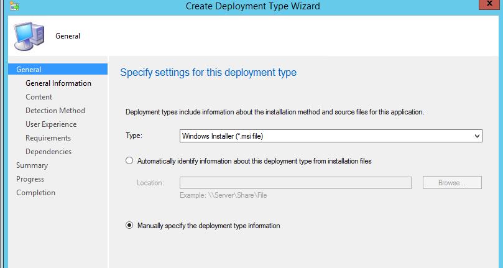This screenshot has height=268, width=503.
Task: Click the wizard title bar icon
Action: (15, 6)
